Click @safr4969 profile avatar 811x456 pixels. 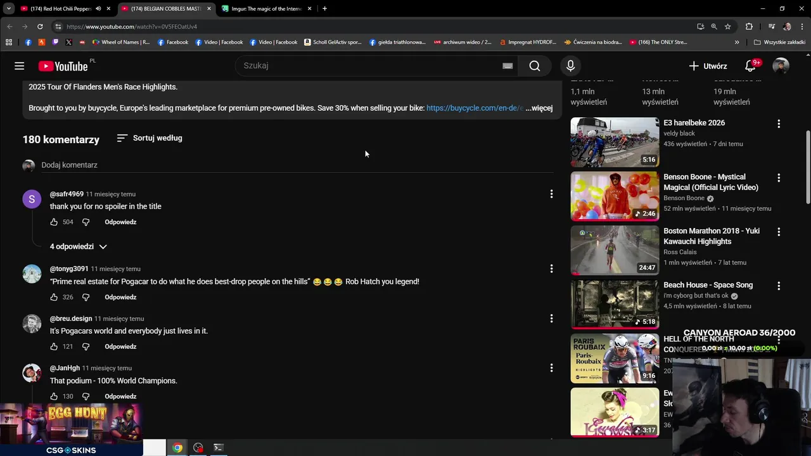point(32,199)
